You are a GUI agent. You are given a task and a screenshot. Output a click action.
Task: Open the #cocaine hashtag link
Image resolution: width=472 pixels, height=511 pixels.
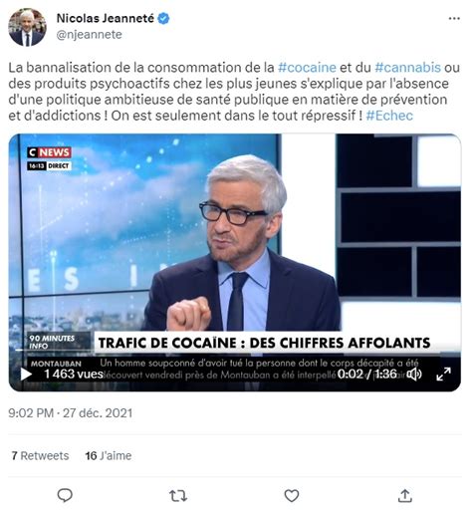click(307, 68)
